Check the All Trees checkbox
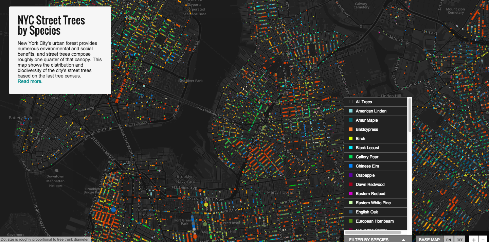Screen dimensions: 489x242 (351, 102)
